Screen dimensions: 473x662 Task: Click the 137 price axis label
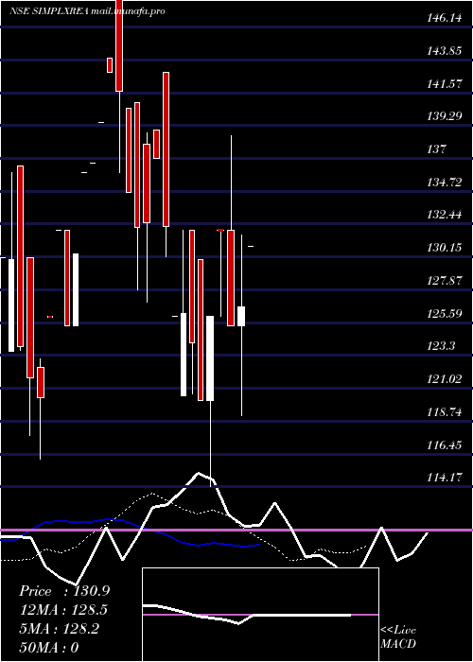[437, 149]
